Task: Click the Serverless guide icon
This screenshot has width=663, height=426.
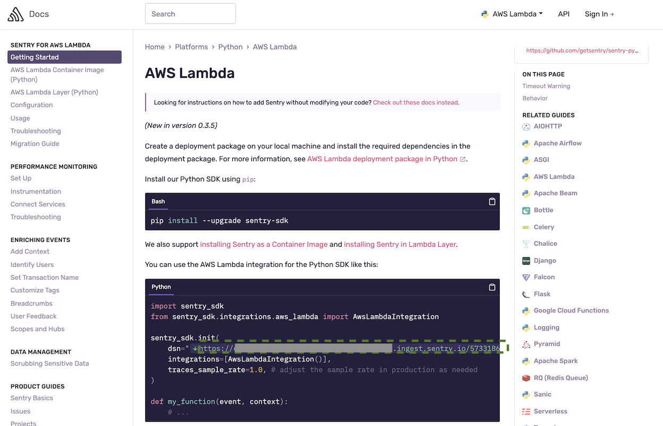Action: (526, 412)
